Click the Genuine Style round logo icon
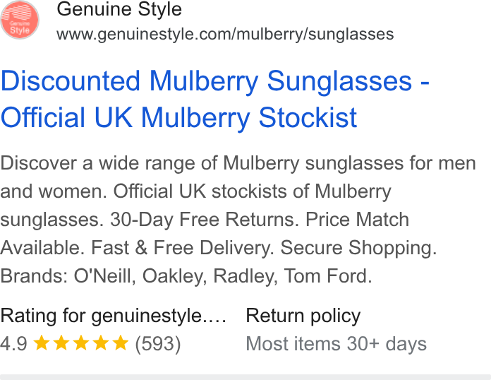This screenshot has width=491, height=380. [x=20, y=20]
